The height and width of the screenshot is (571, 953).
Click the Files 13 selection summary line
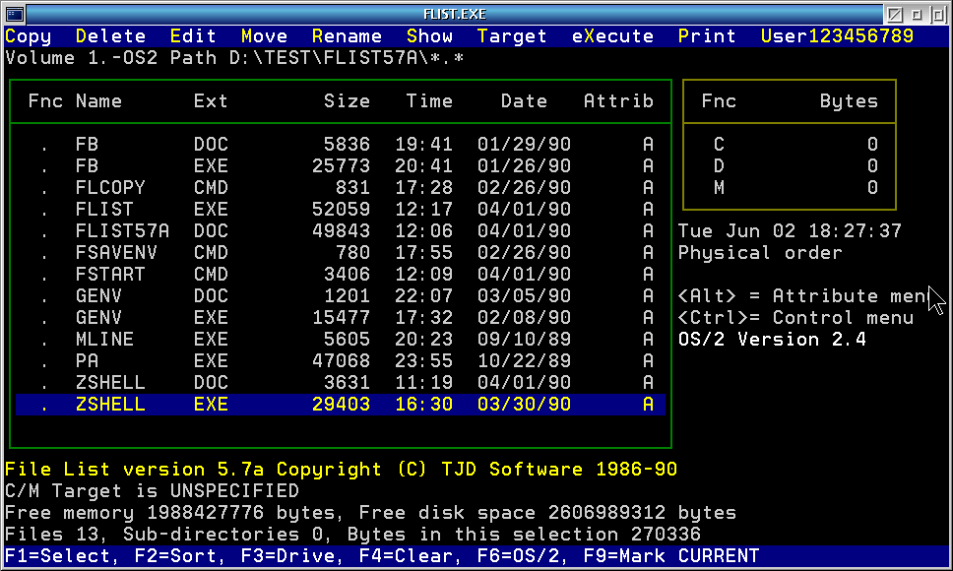[x=352, y=535]
